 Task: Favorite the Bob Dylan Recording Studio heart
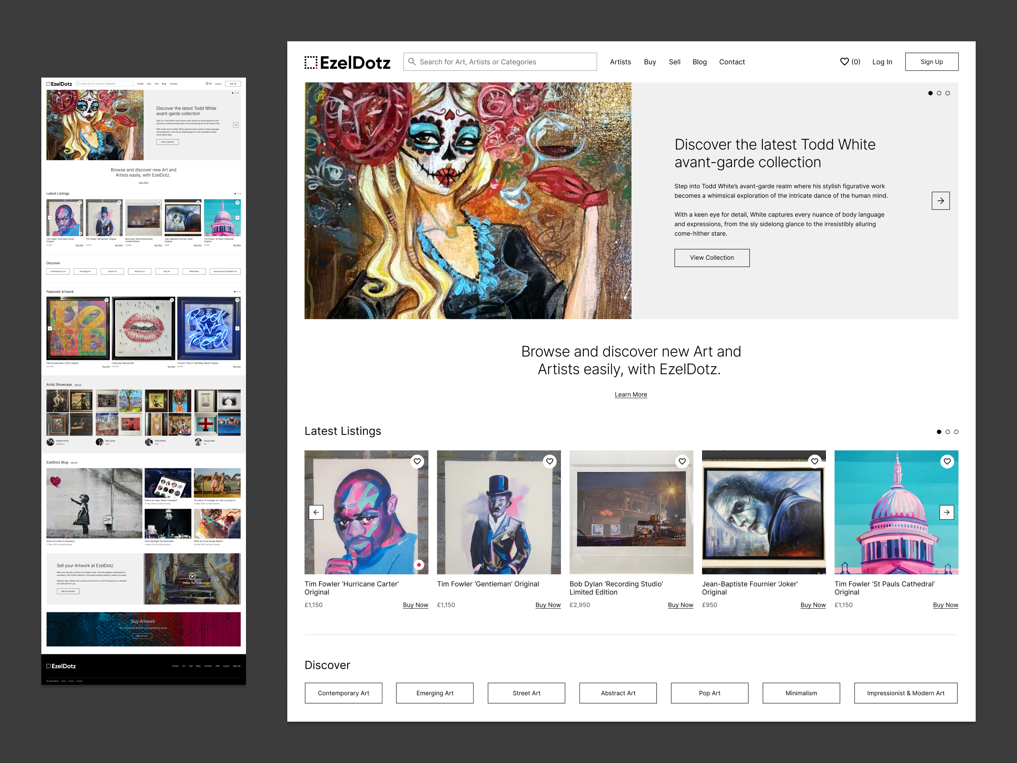tap(682, 461)
